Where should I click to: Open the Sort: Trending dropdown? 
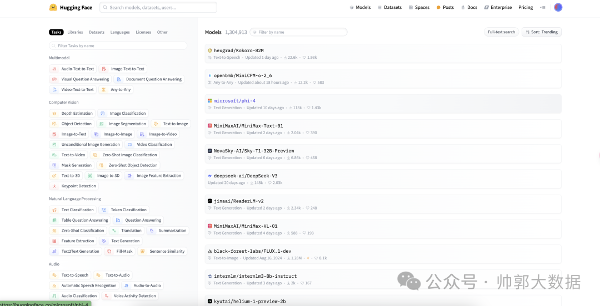pyautogui.click(x=542, y=32)
